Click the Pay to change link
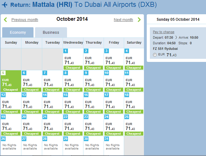This screenshot has height=156, width=206. pyautogui.click(x=163, y=32)
